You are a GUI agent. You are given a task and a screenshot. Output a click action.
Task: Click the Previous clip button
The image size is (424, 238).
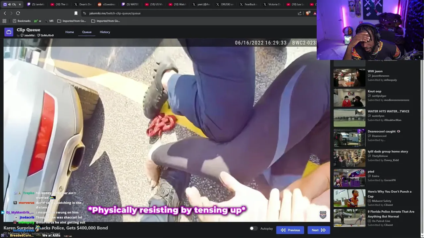click(290, 230)
